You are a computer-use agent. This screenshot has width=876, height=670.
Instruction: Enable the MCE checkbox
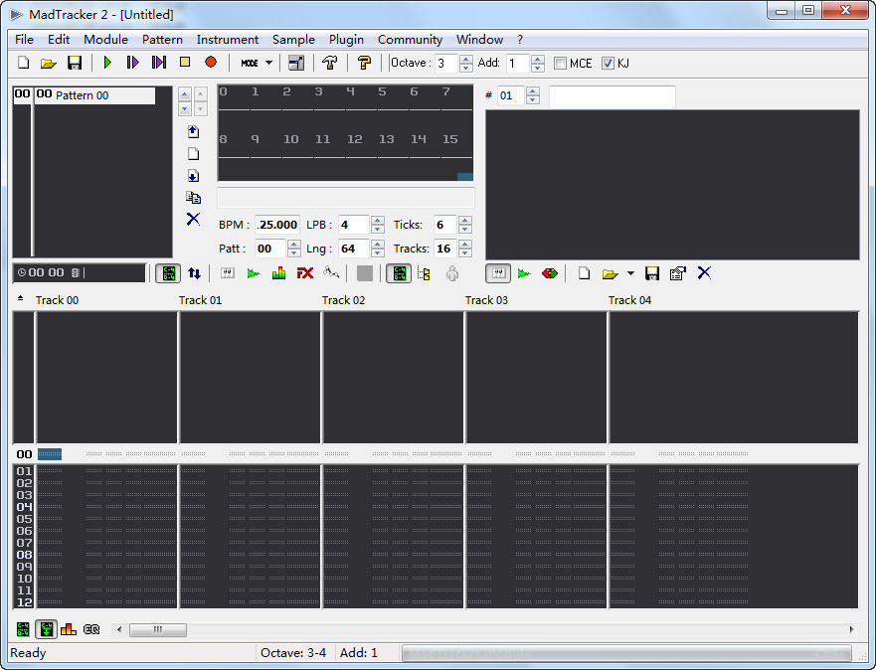[x=560, y=64]
